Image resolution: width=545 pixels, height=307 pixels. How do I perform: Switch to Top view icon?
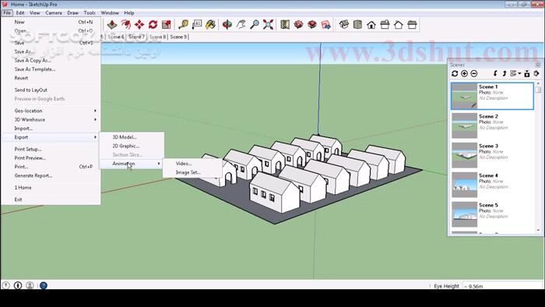point(357,24)
